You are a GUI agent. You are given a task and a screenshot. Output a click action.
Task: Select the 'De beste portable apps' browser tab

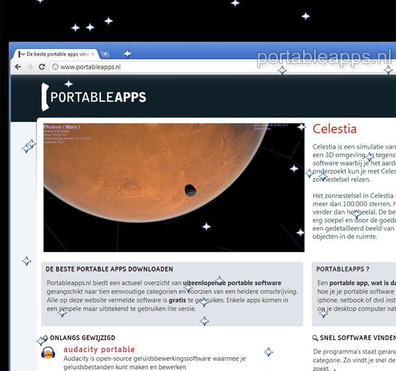coord(56,54)
